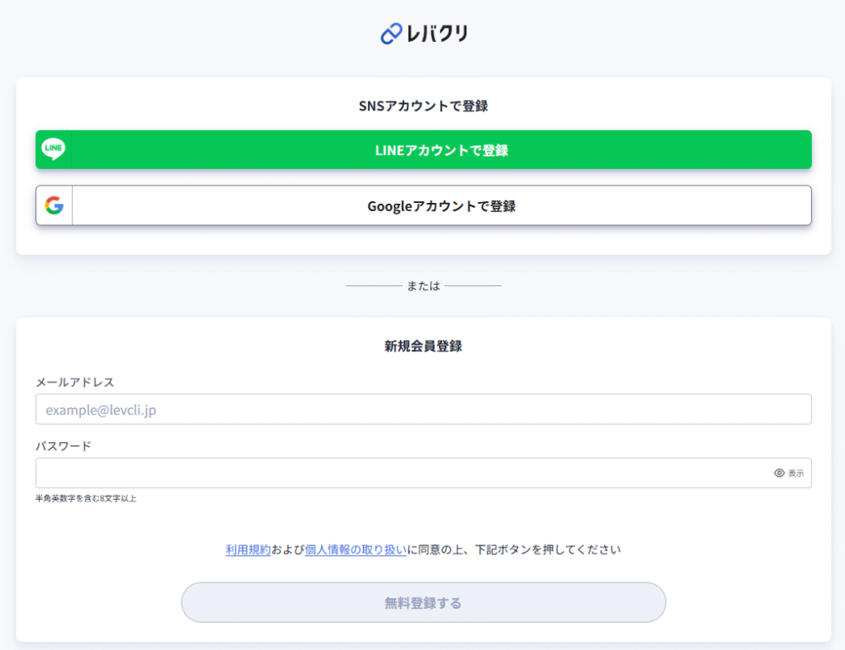Click the LINE speech-bubble icon
Viewport: 845px width, 650px height.
pos(54,149)
